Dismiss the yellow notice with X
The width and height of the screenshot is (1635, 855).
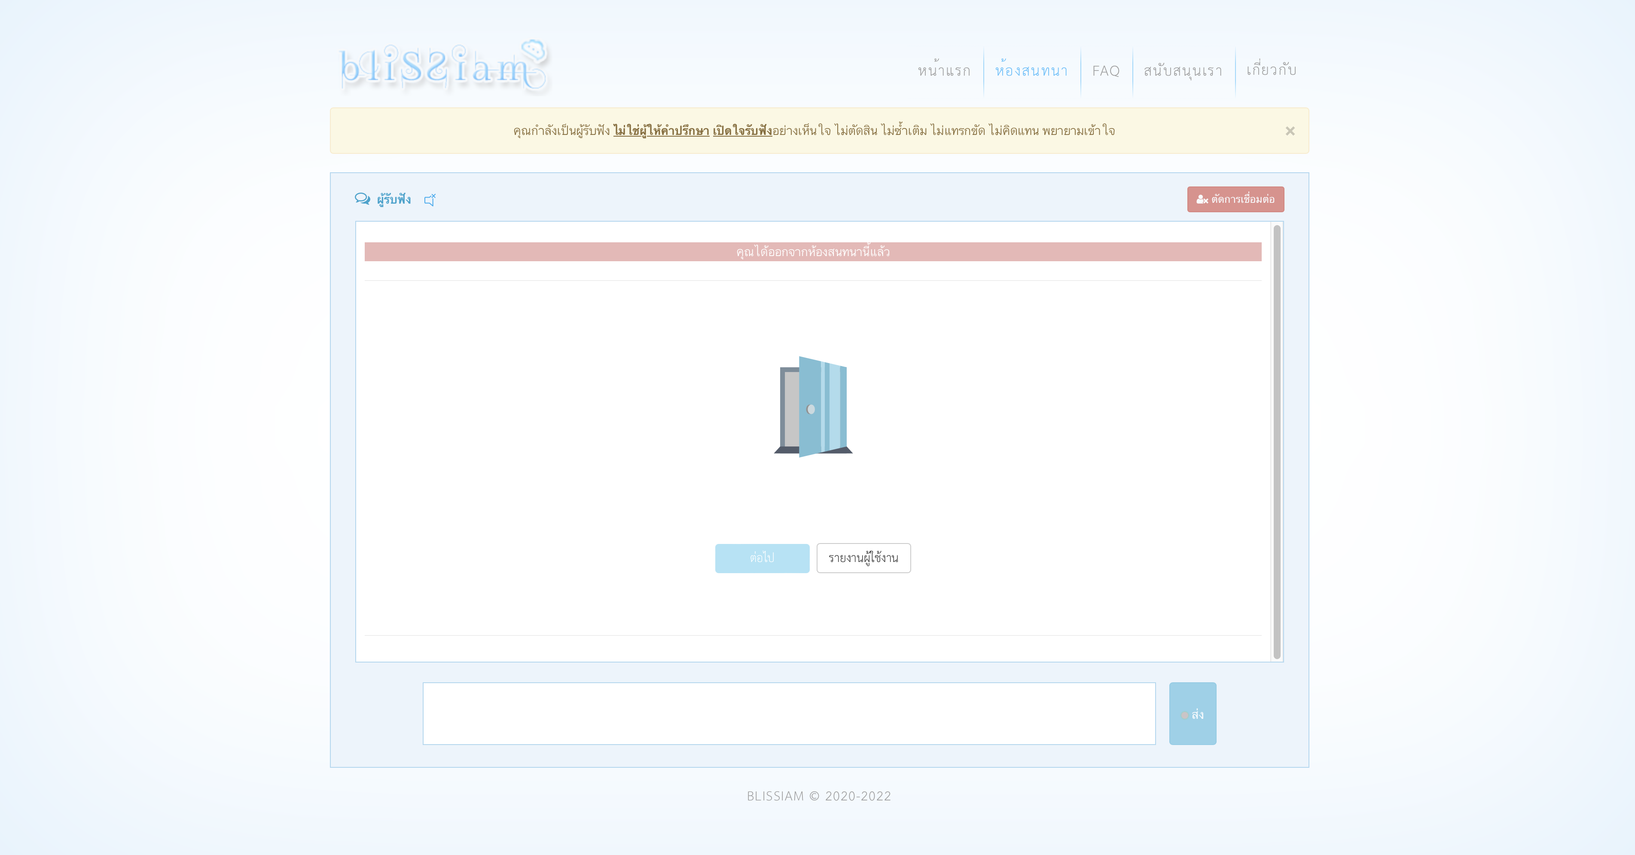click(1290, 131)
